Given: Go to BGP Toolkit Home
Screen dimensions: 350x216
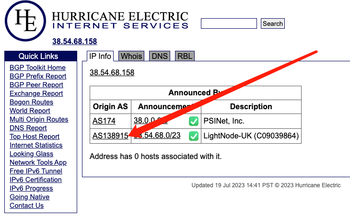Looking at the screenshot, I should coord(37,68).
